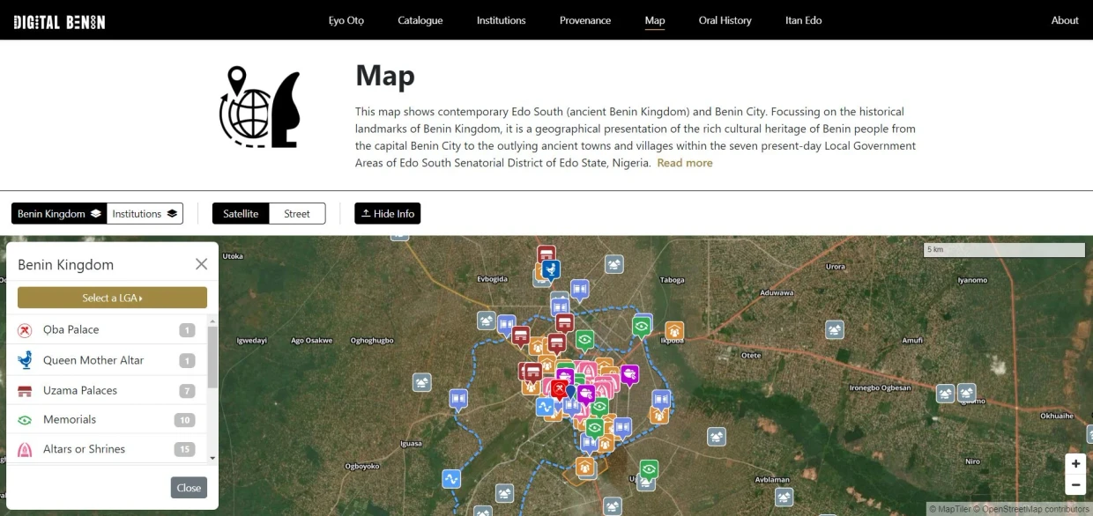Open the gray marker below Evbogida label

tap(486, 321)
